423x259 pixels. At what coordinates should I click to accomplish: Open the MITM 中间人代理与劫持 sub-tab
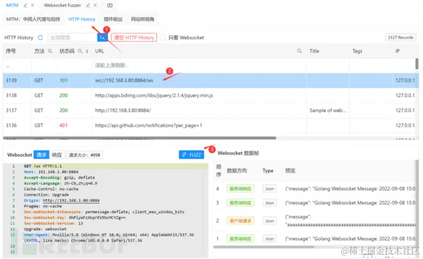33,19
